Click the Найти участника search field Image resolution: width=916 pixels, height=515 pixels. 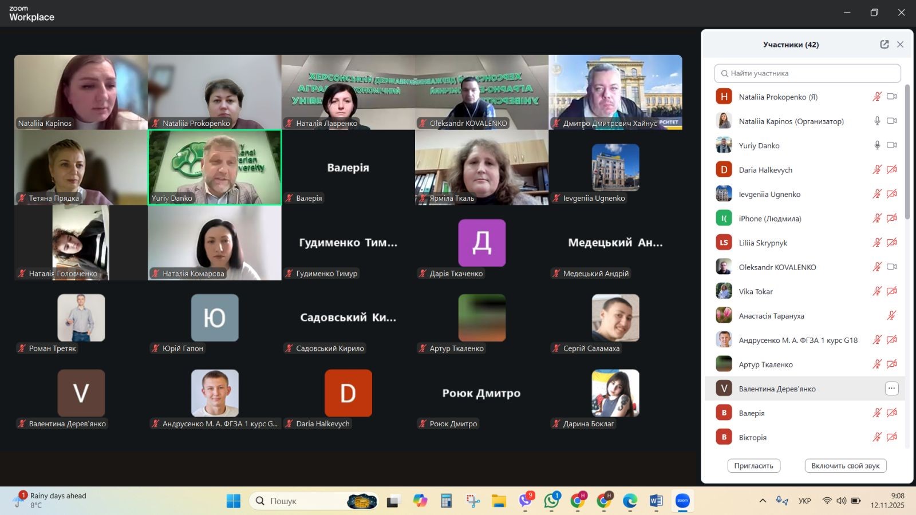click(x=807, y=73)
